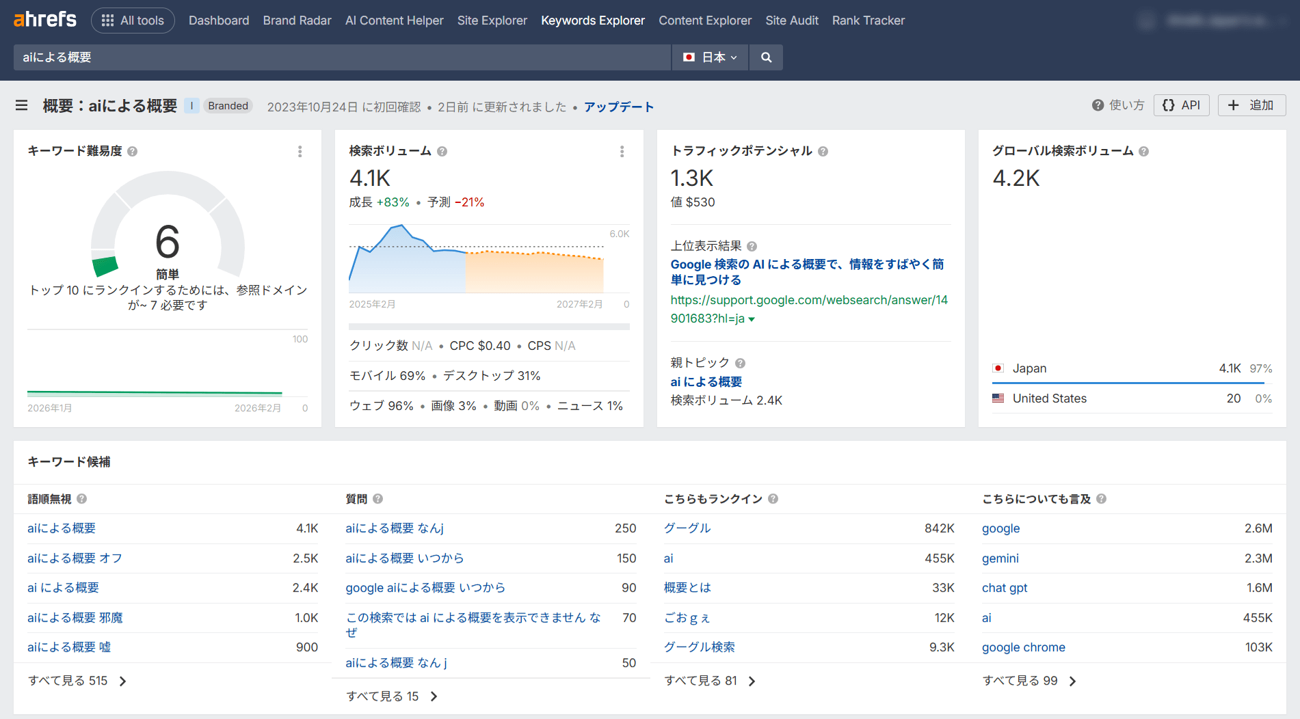Click the Ahrefs logo
1300x719 pixels.
point(45,20)
